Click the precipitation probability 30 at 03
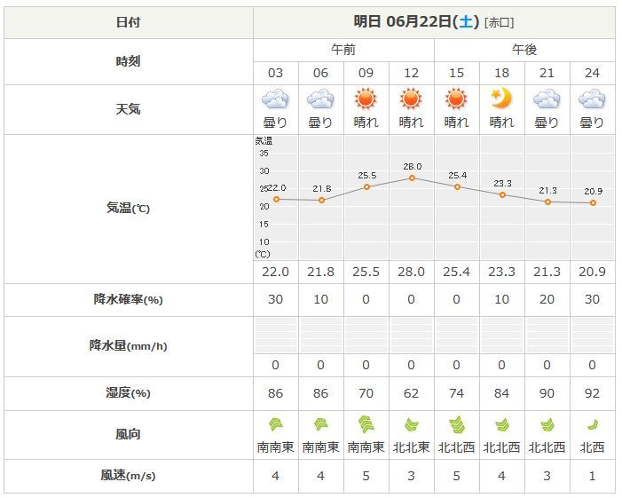 click(x=275, y=299)
